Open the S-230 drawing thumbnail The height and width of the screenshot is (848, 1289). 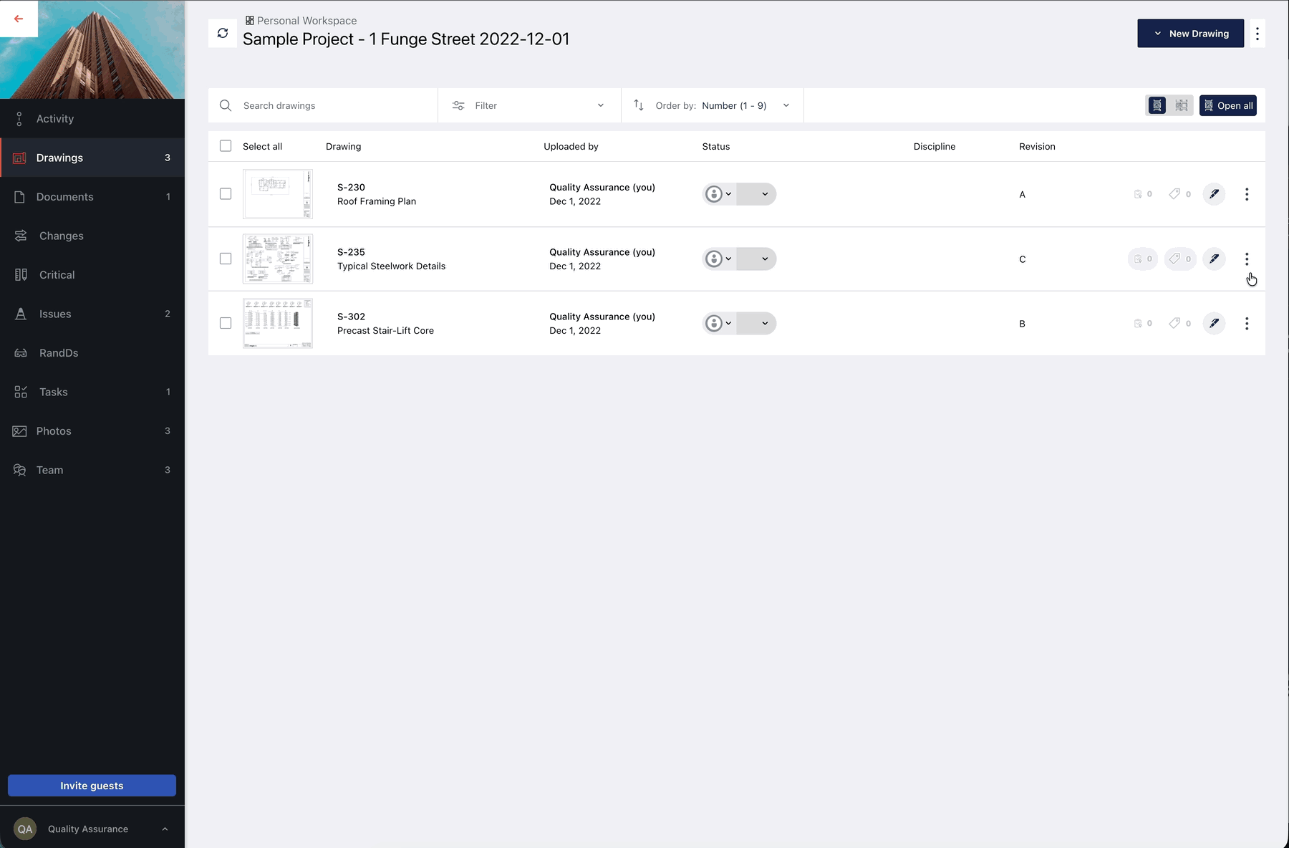pos(278,194)
